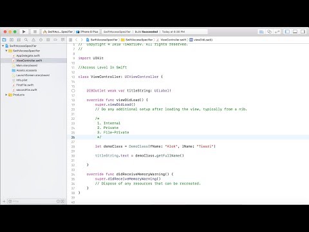Viewport: 309px width, 232px height.
Task: Click the '3. File-Private' comment line
Action: coord(113,132)
